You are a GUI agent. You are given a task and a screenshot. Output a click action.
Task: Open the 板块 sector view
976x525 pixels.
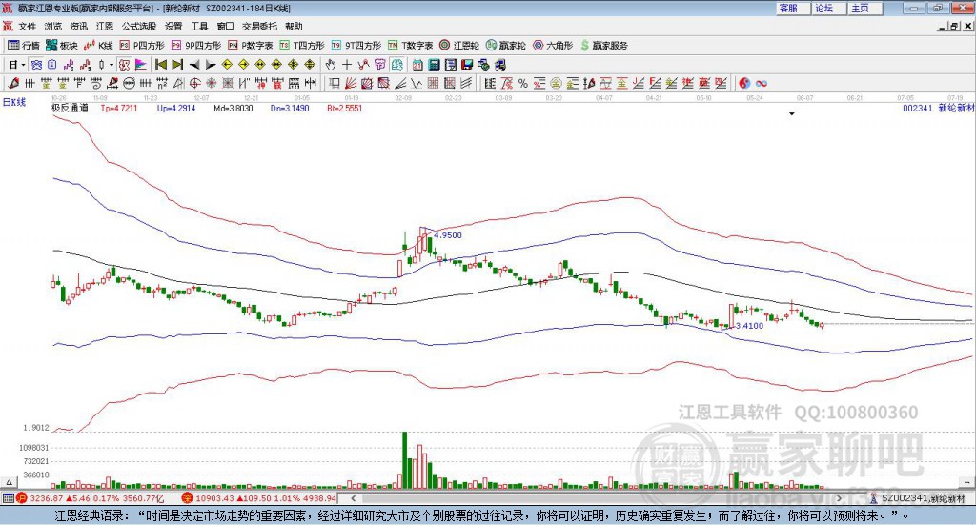pos(62,46)
